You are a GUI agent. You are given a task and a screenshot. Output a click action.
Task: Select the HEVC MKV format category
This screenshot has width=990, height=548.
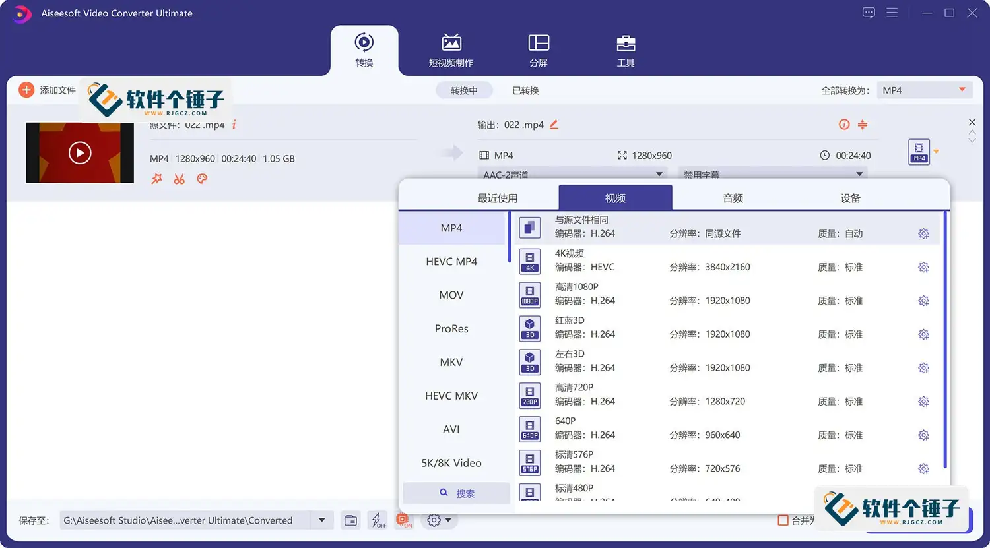(451, 395)
